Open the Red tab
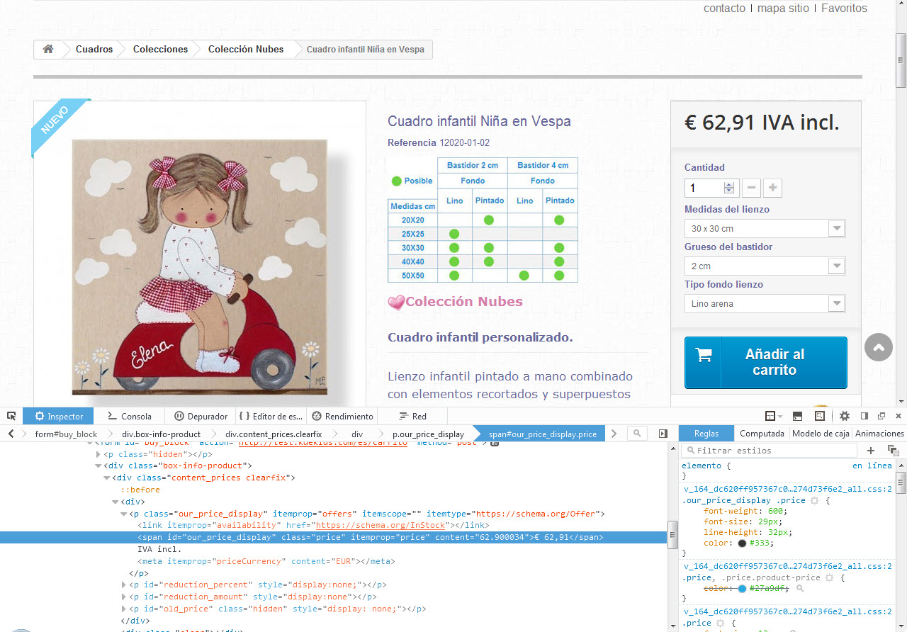 click(413, 416)
